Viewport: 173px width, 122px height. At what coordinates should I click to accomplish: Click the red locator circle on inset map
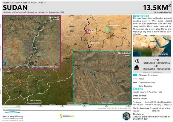[149, 47]
